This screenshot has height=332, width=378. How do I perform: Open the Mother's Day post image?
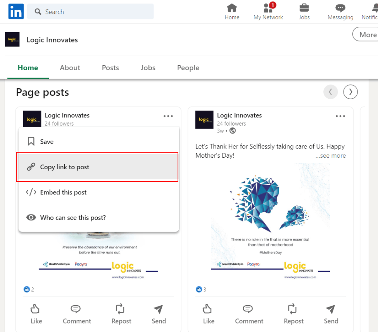tap(271, 222)
